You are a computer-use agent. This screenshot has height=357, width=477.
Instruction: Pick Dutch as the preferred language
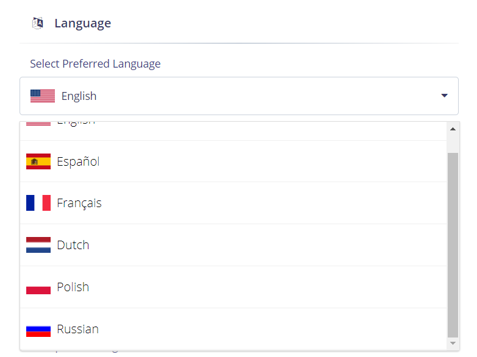click(234, 245)
